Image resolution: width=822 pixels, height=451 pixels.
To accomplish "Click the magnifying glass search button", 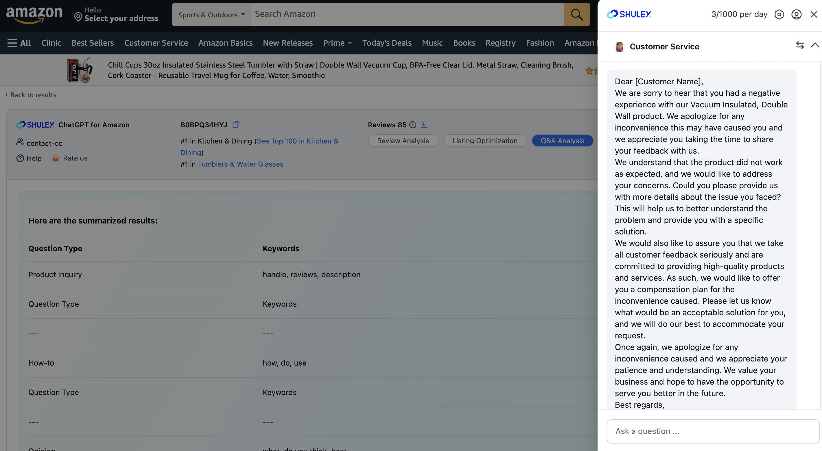I will click(577, 14).
